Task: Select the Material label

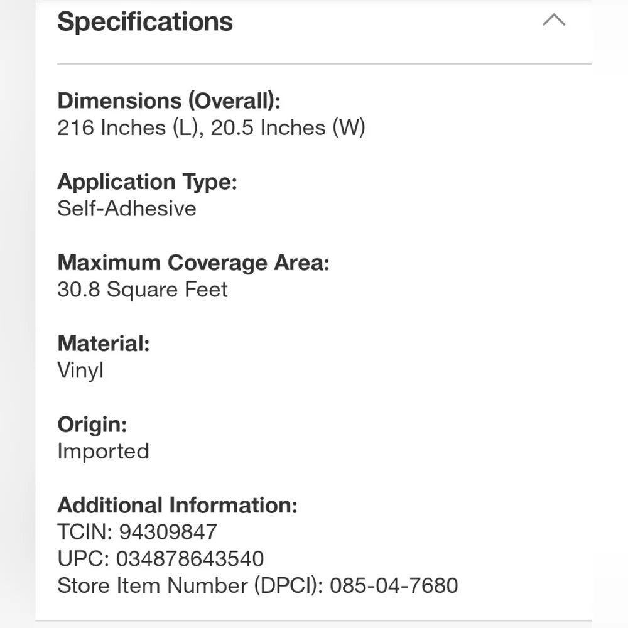Action: coord(104,344)
